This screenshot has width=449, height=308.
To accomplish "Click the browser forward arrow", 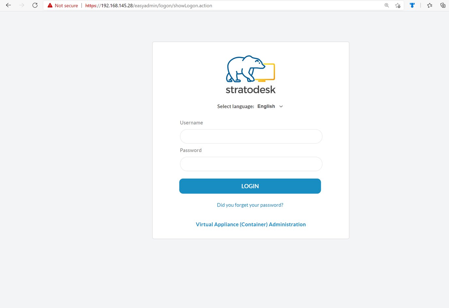I will pyautogui.click(x=22, y=6).
